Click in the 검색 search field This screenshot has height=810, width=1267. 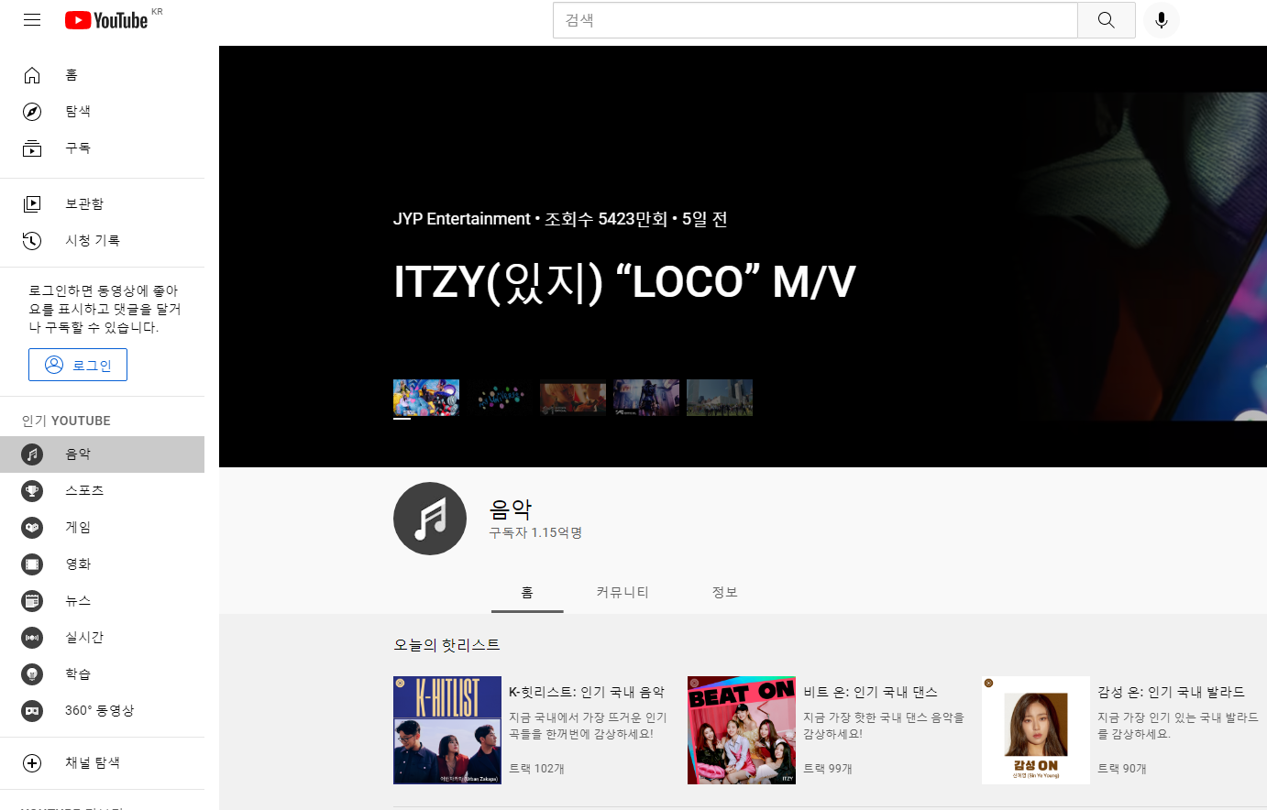[x=815, y=20]
